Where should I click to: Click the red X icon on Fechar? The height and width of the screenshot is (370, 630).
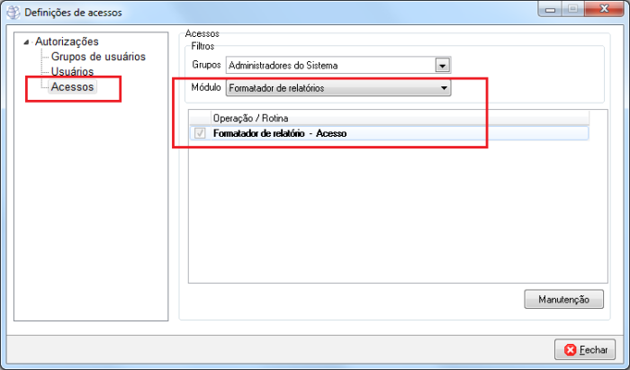tap(571, 349)
